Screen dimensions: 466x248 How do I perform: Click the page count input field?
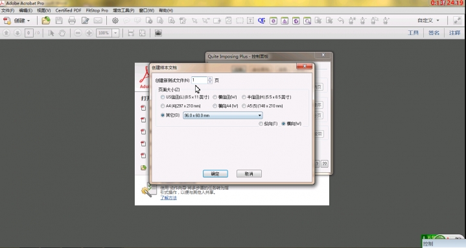click(x=200, y=80)
